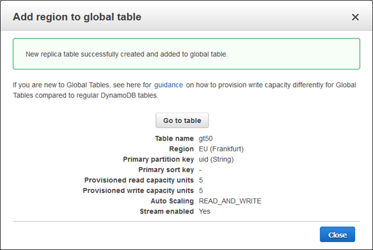Image resolution: width=373 pixels, height=250 pixels.
Task: Close the dialog with the X icon
Action: point(355,17)
